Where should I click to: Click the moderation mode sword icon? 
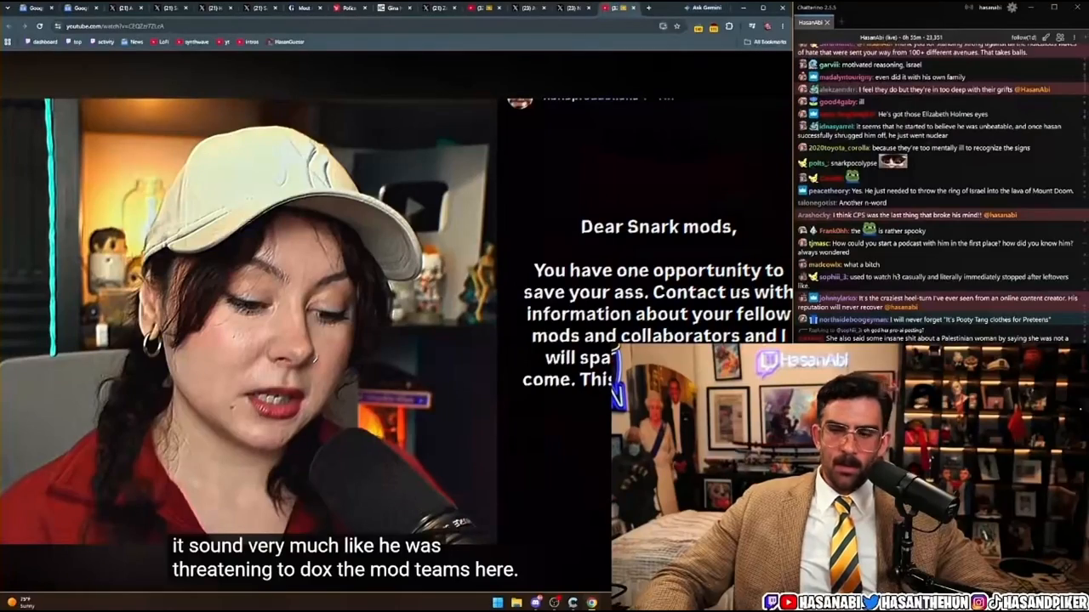(x=1046, y=37)
